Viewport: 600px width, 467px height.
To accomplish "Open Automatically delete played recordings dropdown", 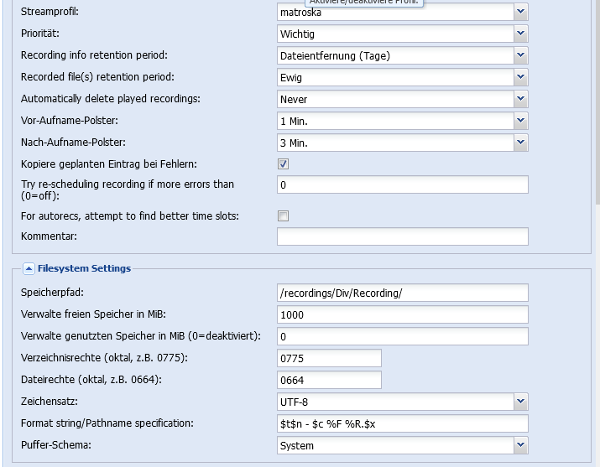I will (x=520, y=99).
